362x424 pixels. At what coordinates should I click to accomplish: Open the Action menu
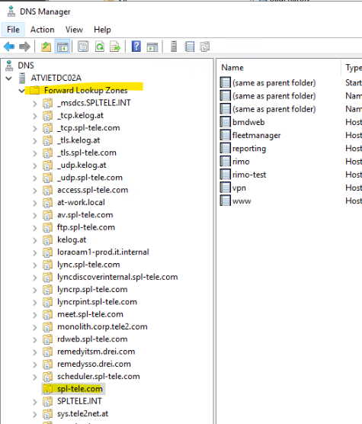(43, 30)
